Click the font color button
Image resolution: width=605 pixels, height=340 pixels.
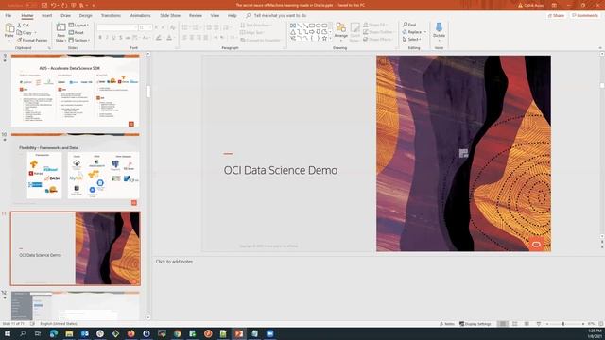tap(169, 38)
